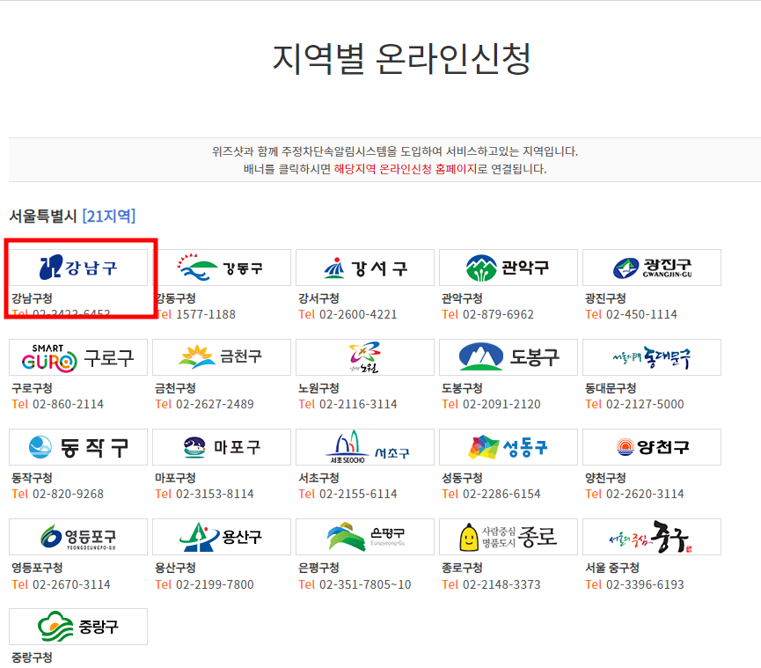
Task: Click the 강서구청 office name
Action: 318,298
